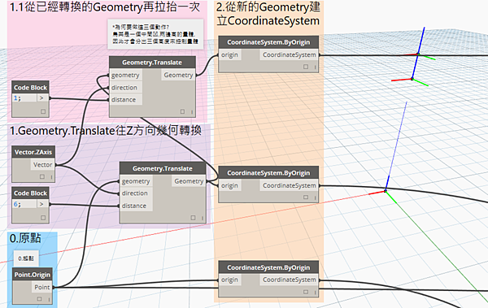Click the output arrow of the 1; Code Block
This screenshot has width=488, height=308.
(41, 98)
